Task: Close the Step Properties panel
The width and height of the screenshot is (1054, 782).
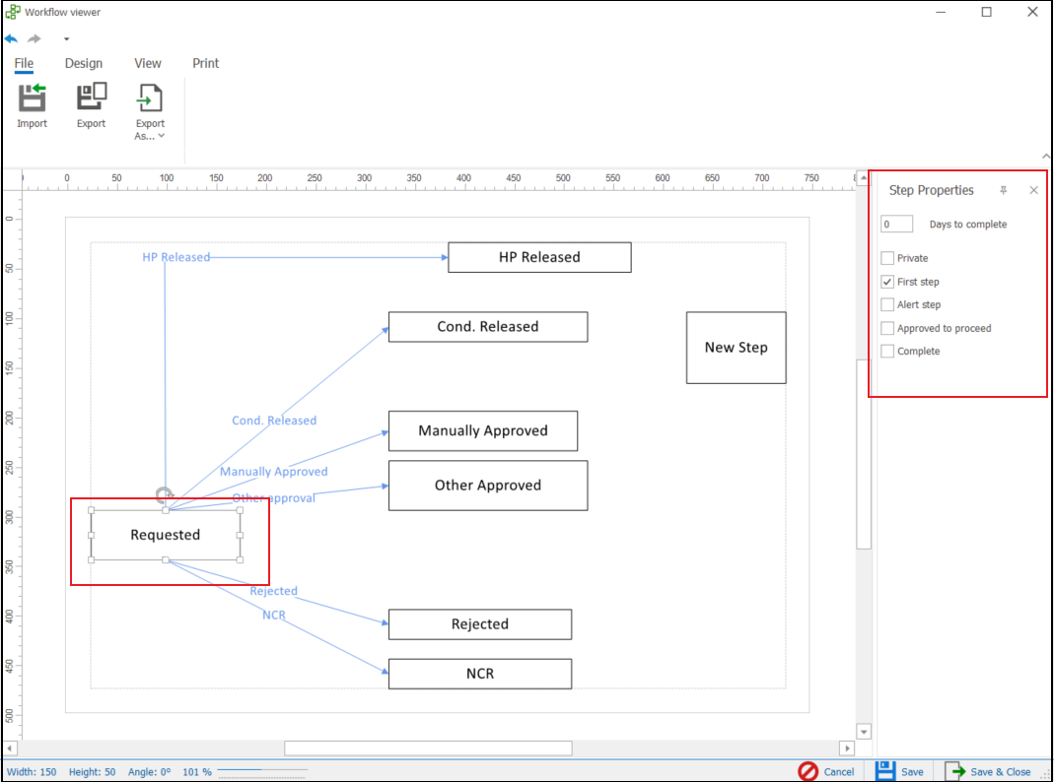Action: pos(1034,191)
